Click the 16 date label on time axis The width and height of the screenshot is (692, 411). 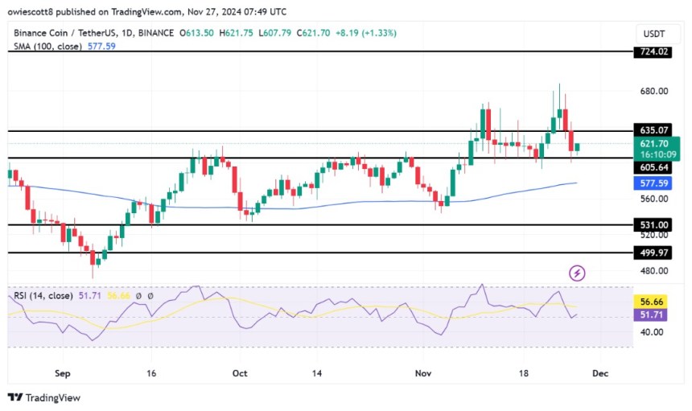pyautogui.click(x=151, y=373)
